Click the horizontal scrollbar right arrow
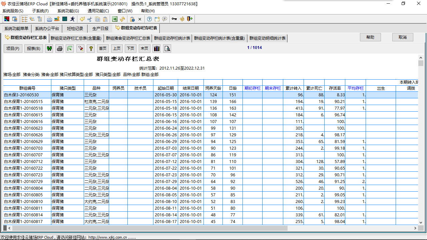 [415, 228]
